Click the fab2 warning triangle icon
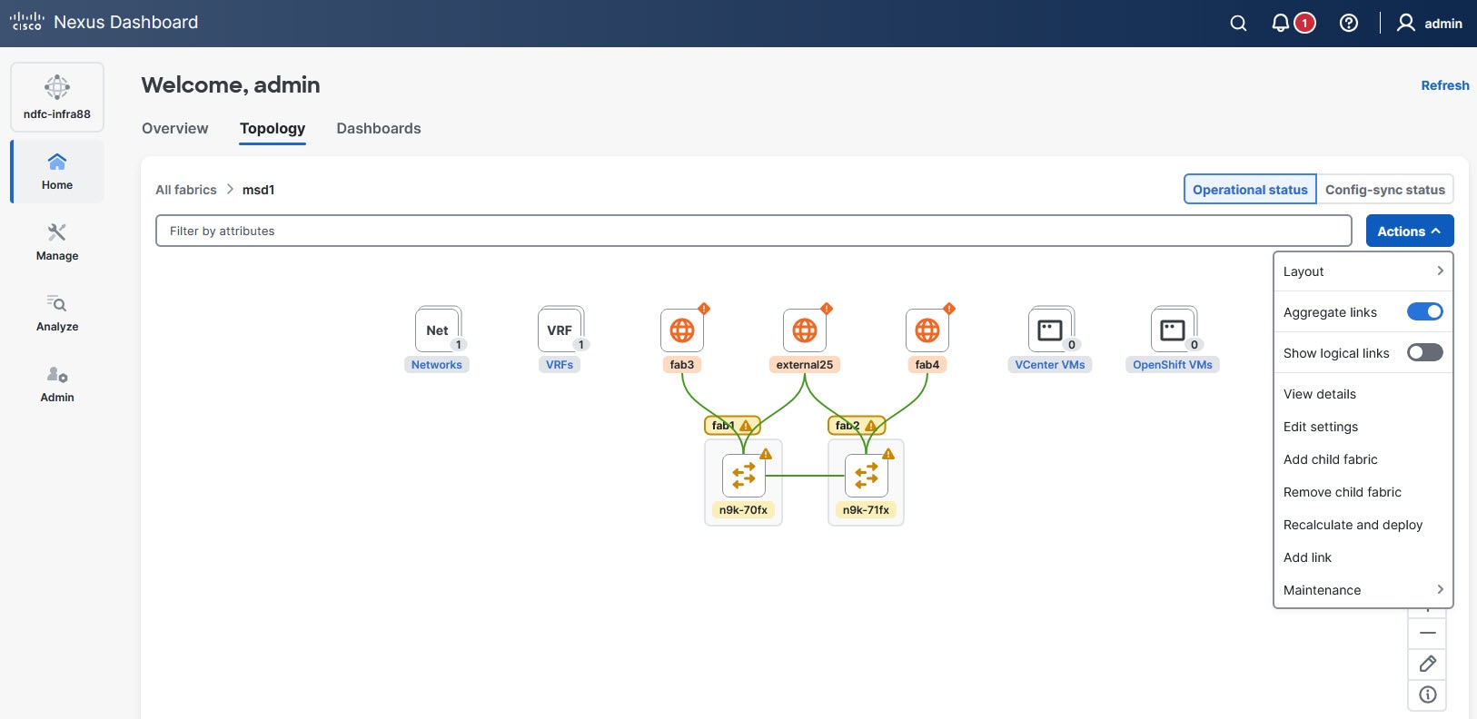Image resolution: width=1477 pixels, height=719 pixels. [x=870, y=425]
